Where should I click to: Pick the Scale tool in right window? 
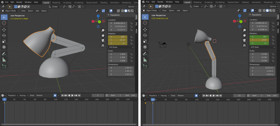tap(145, 41)
